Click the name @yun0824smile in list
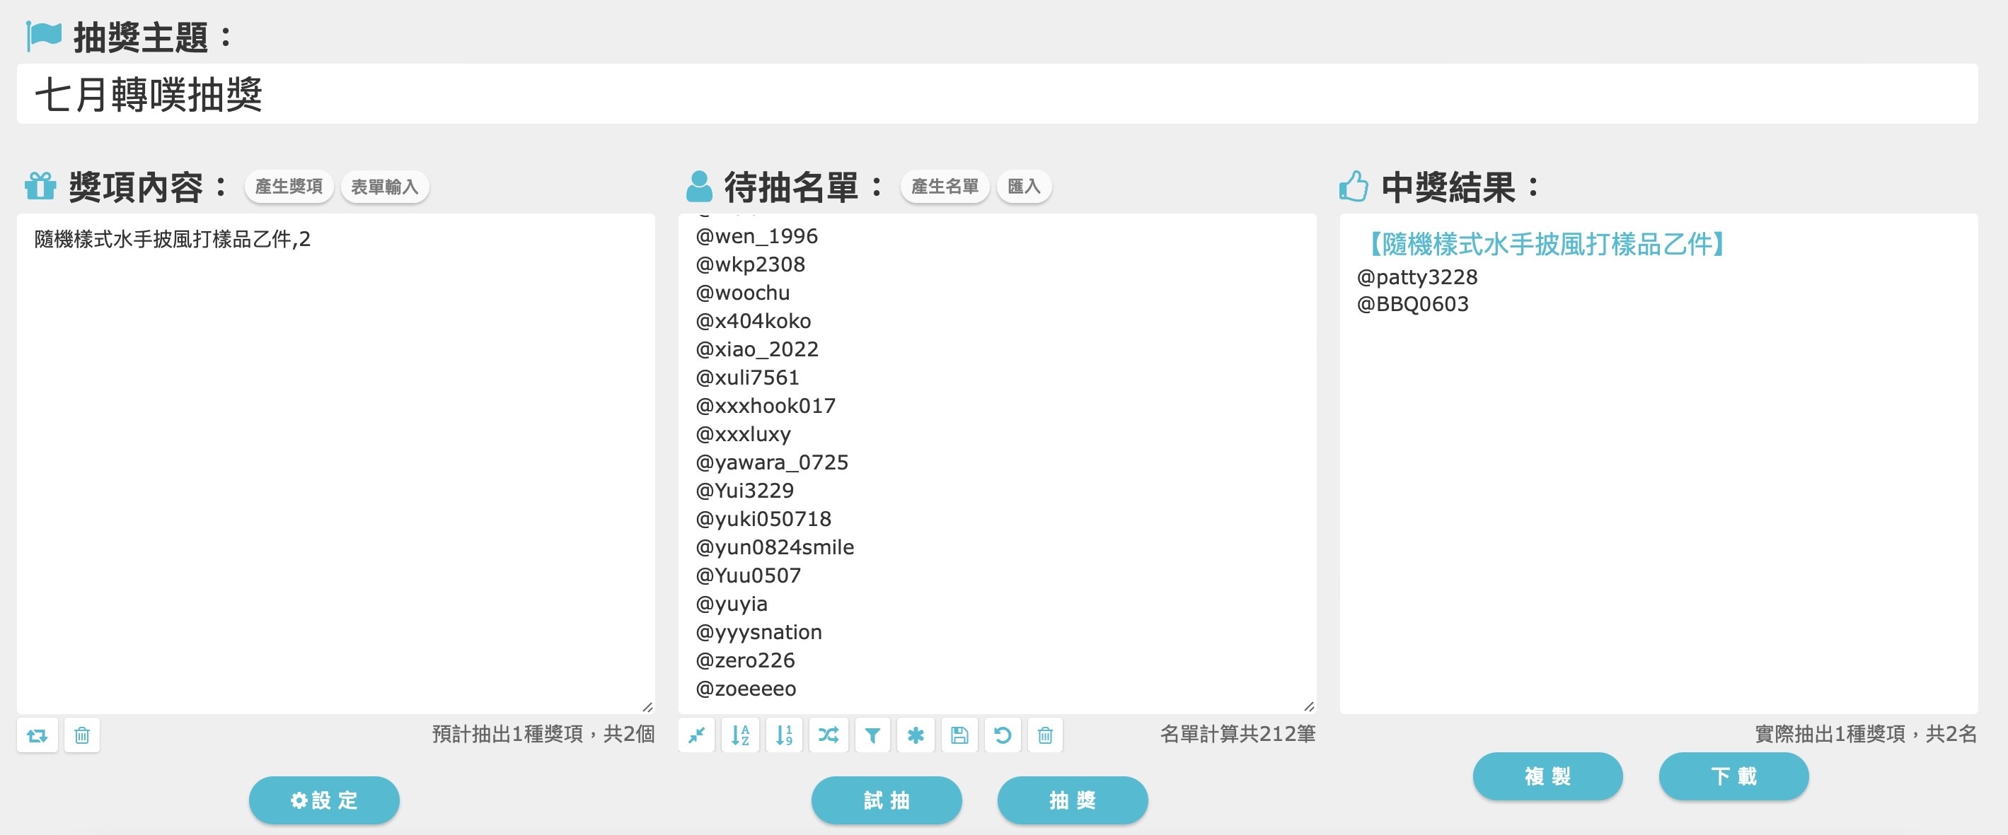Screen dimensions: 2008x835 (775, 547)
